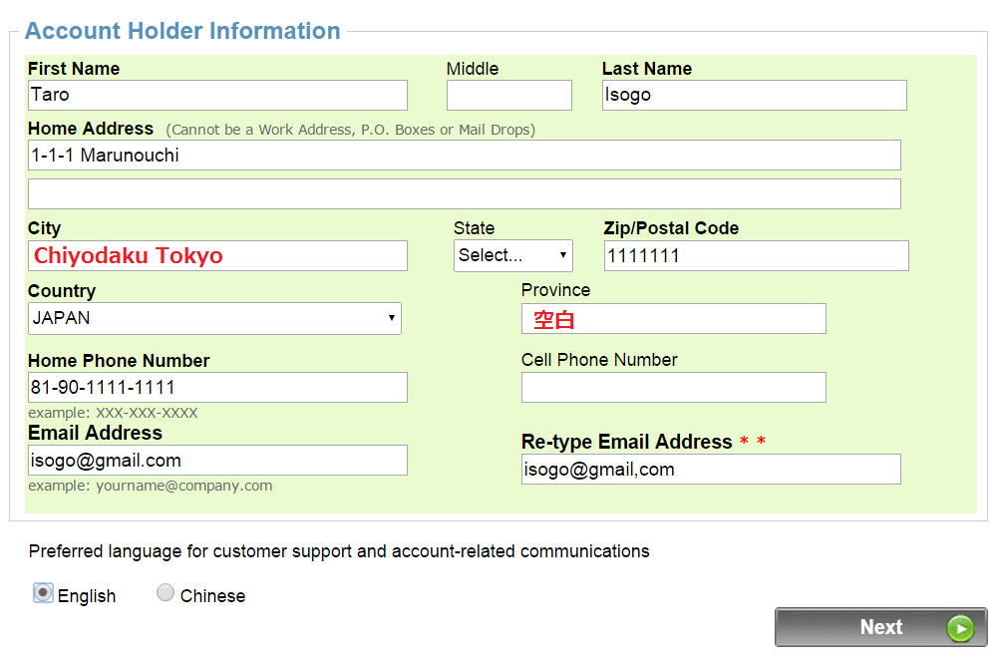
Task: Click the Next button
Action: tap(880, 627)
